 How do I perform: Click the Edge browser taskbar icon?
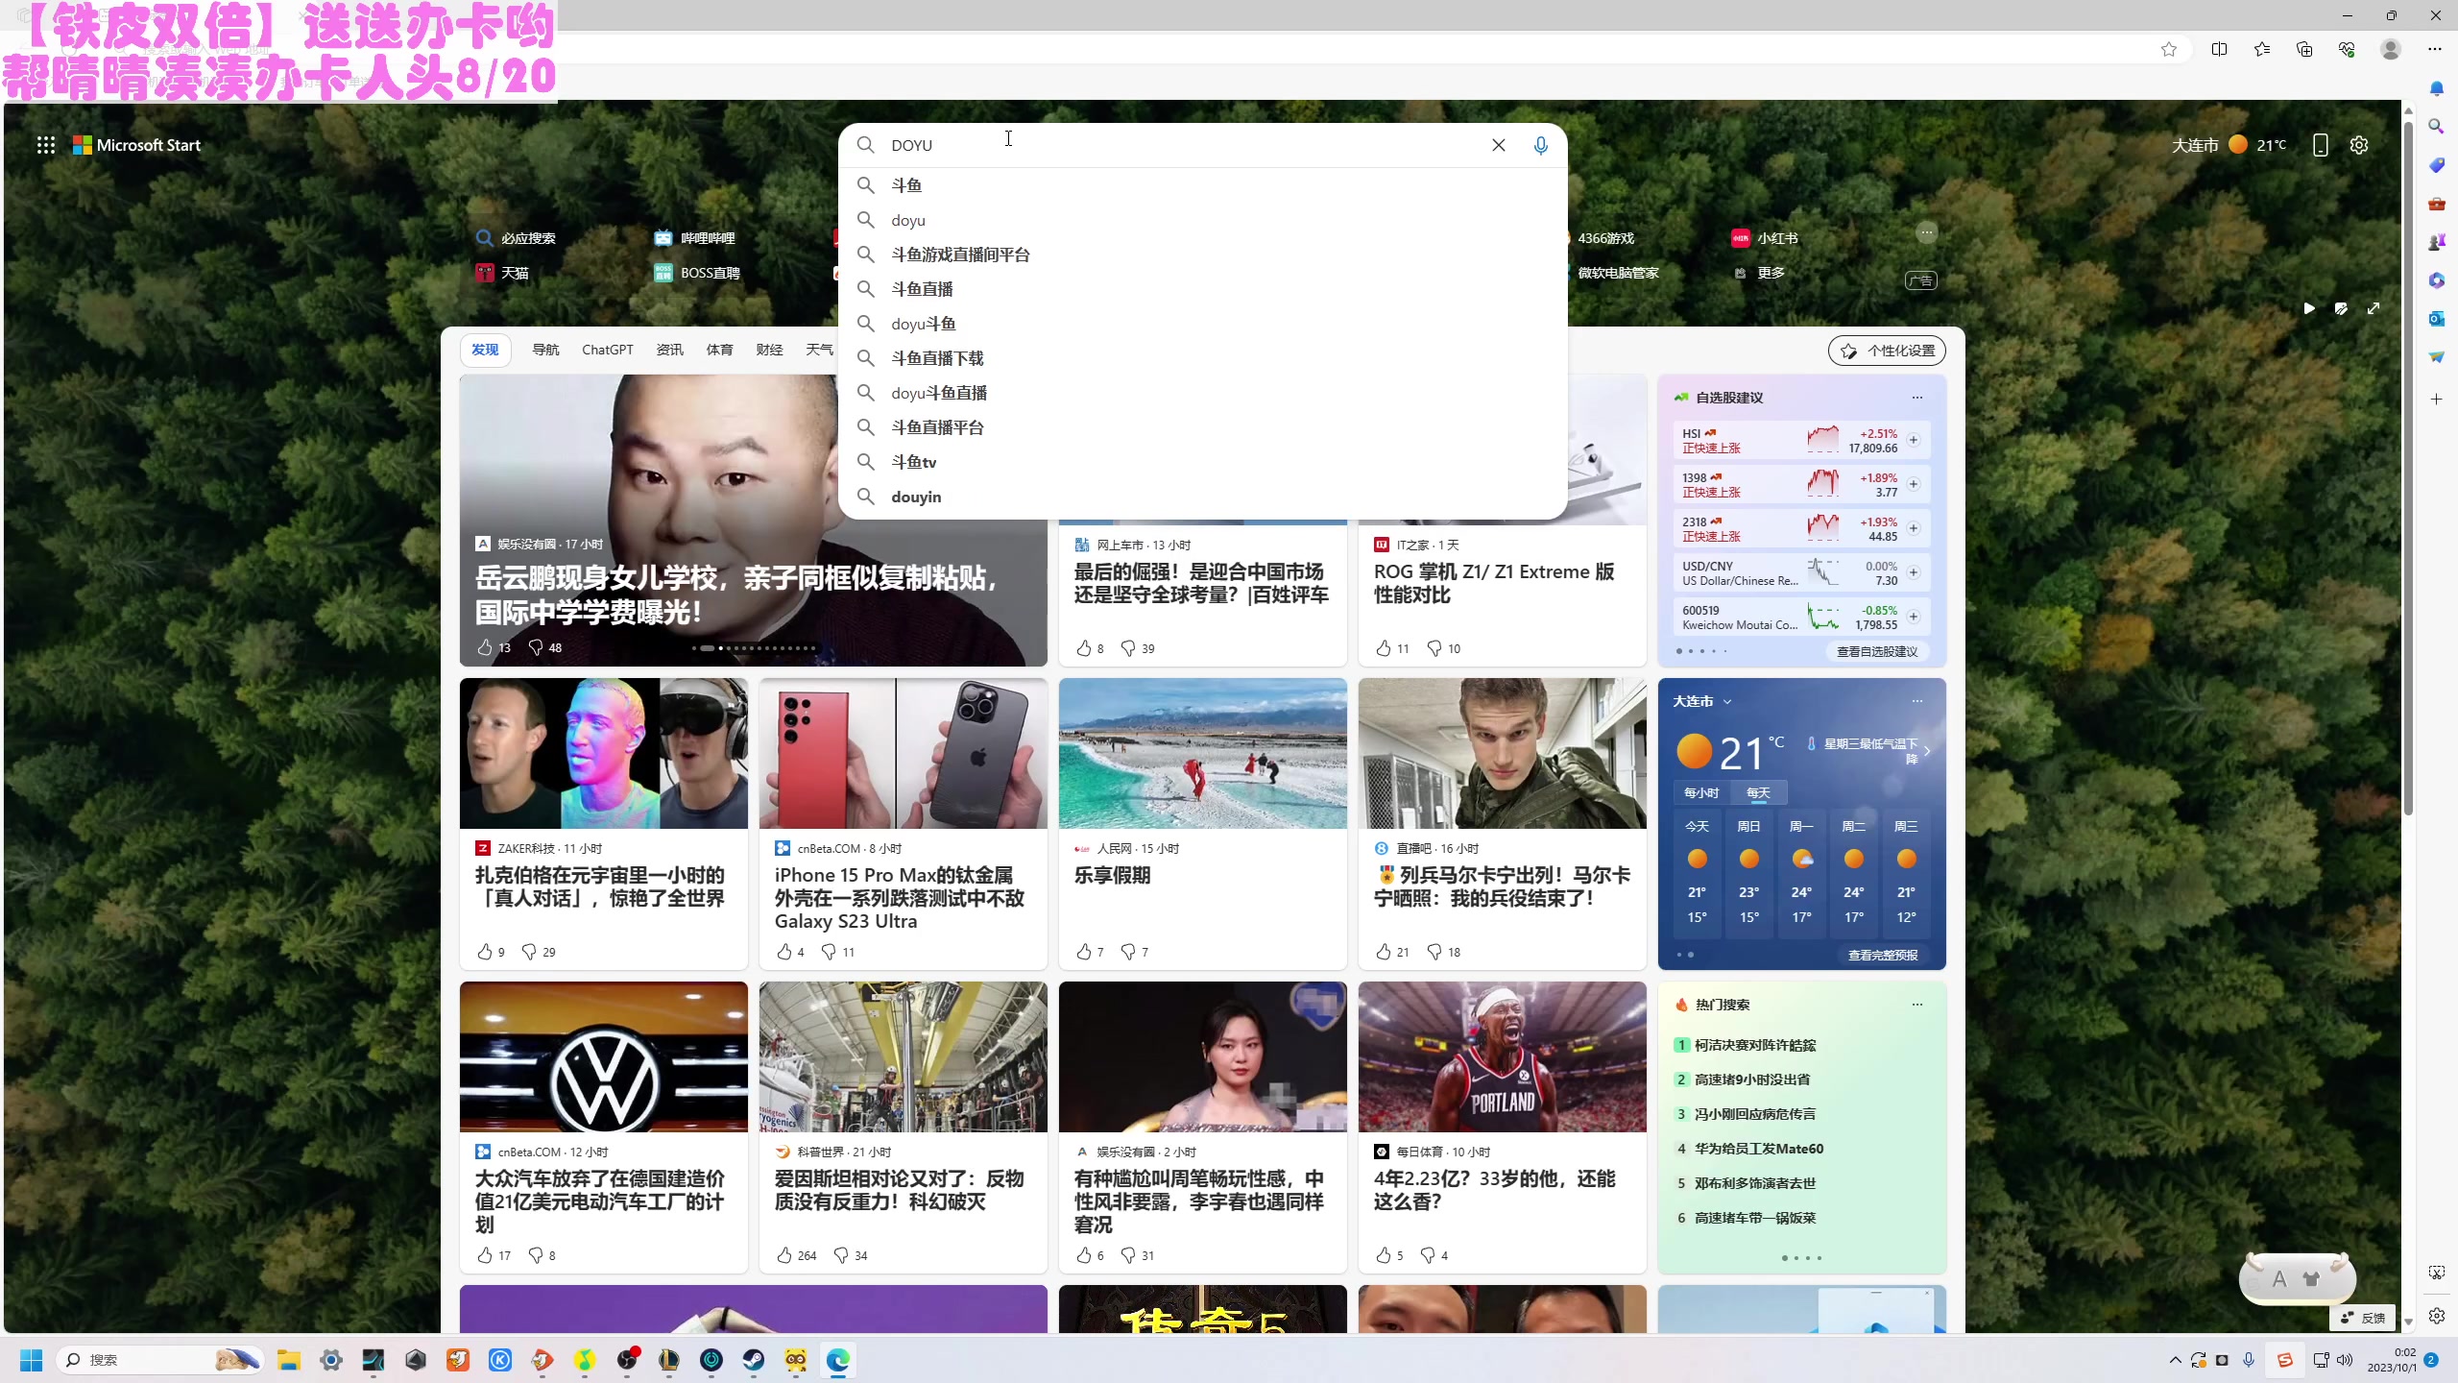pos(838,1360)
